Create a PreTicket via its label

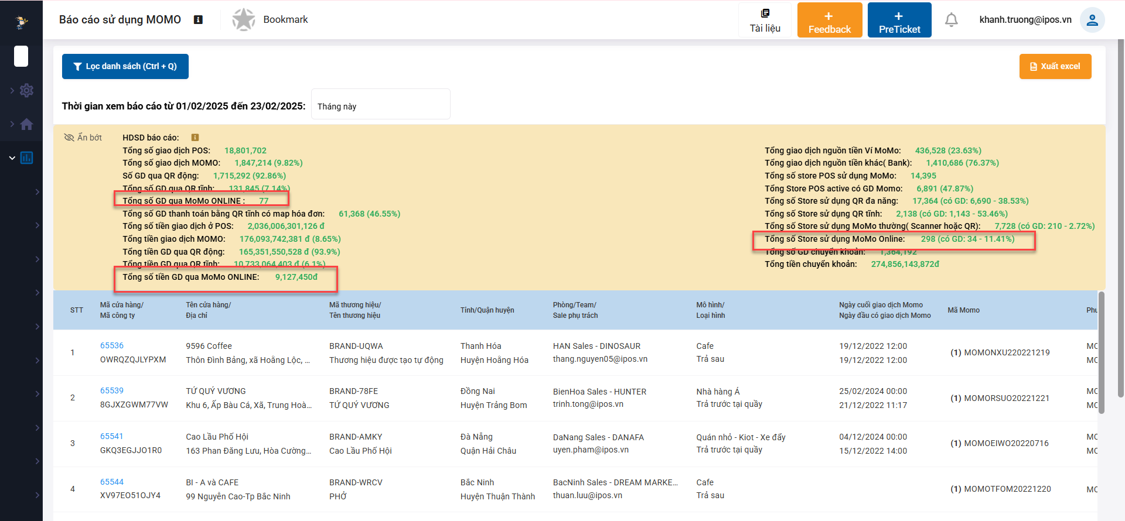coord(899,29)
